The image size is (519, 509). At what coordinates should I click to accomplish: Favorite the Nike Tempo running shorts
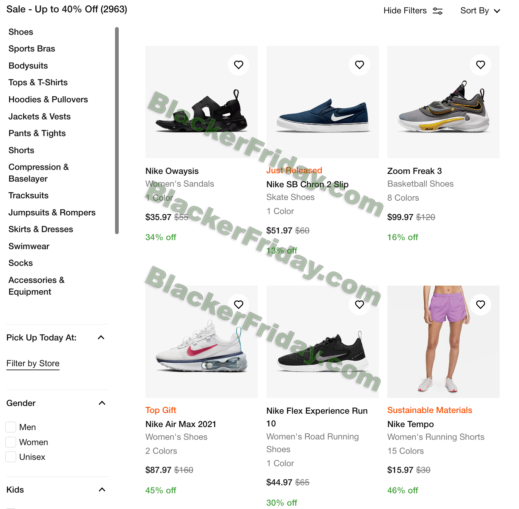[481, 305]
